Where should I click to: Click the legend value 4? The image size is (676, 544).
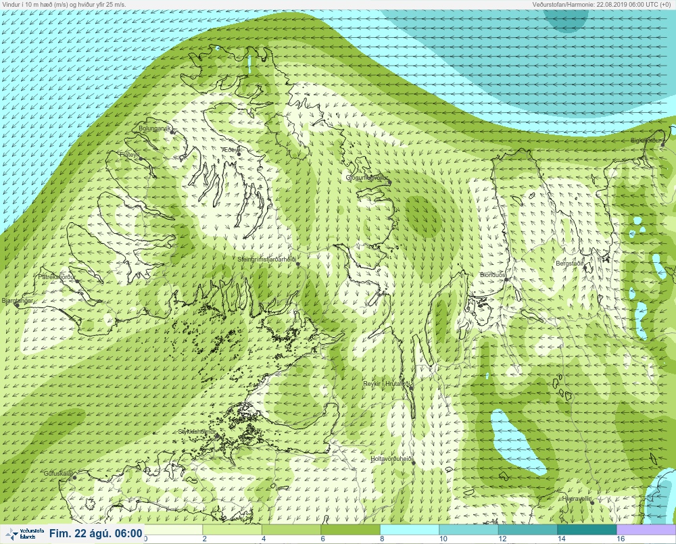pos(264,539)
